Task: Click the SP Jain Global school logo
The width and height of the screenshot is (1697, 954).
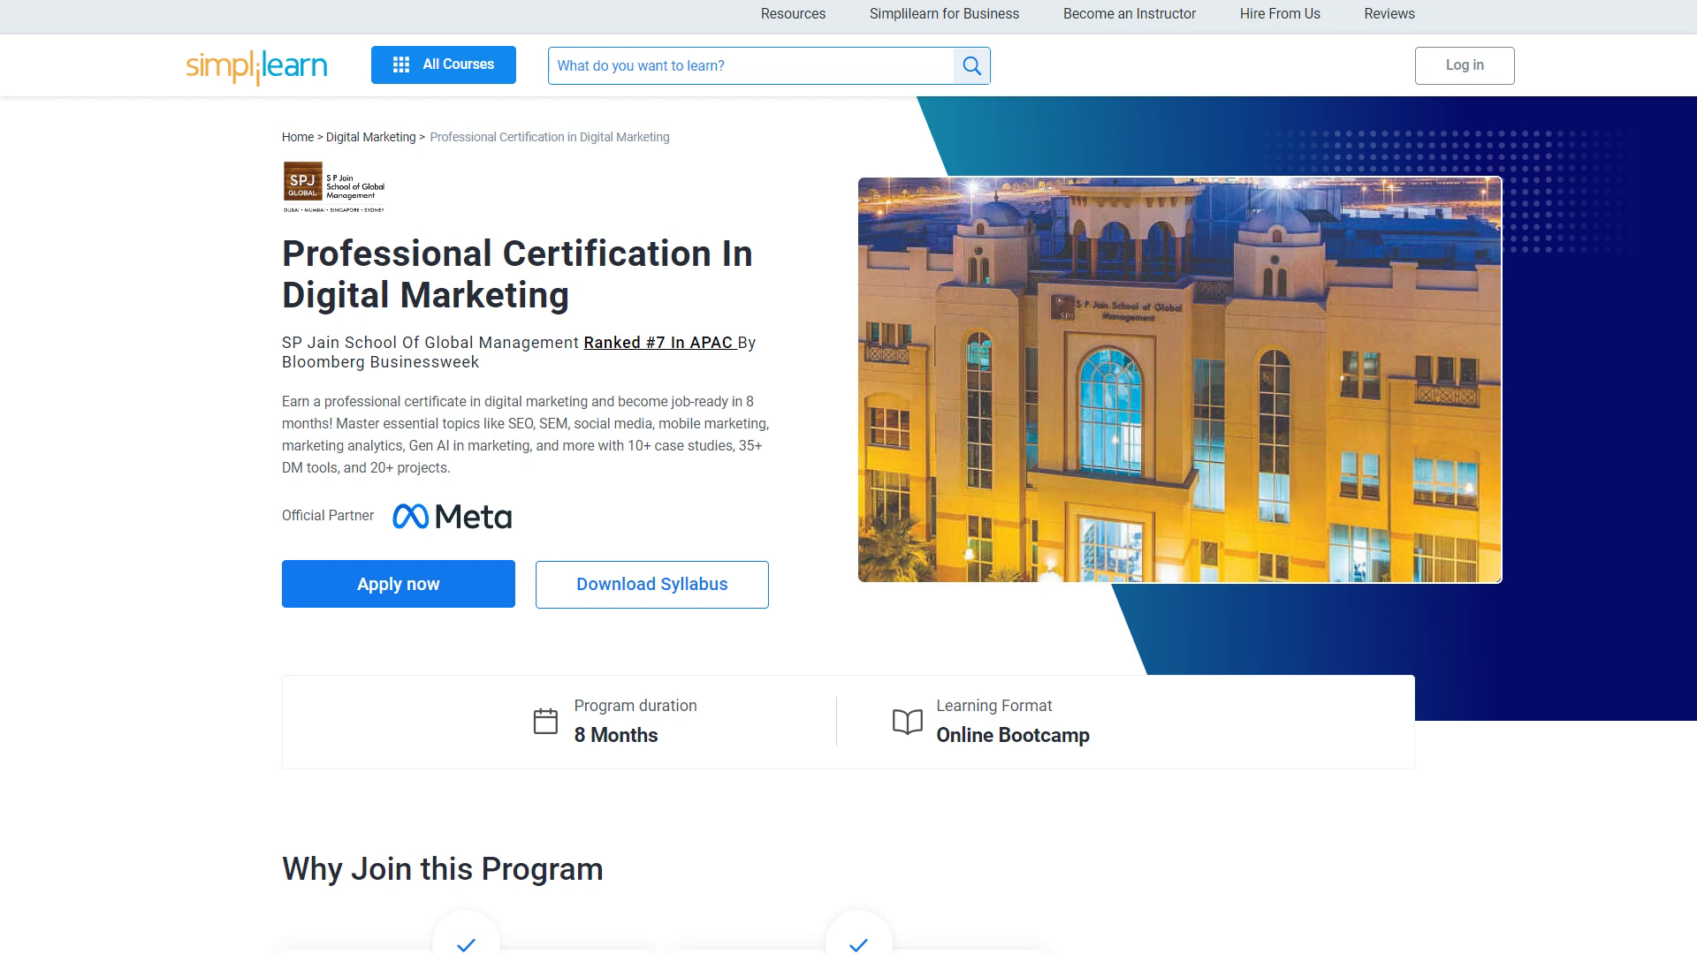Action: (334, 186)
